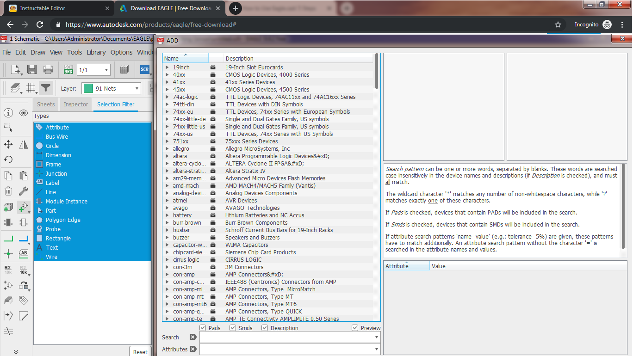Open the Layer 91 Nets dropdown
The height and width of the screenshot is (356, 633).
click(137, 88)
